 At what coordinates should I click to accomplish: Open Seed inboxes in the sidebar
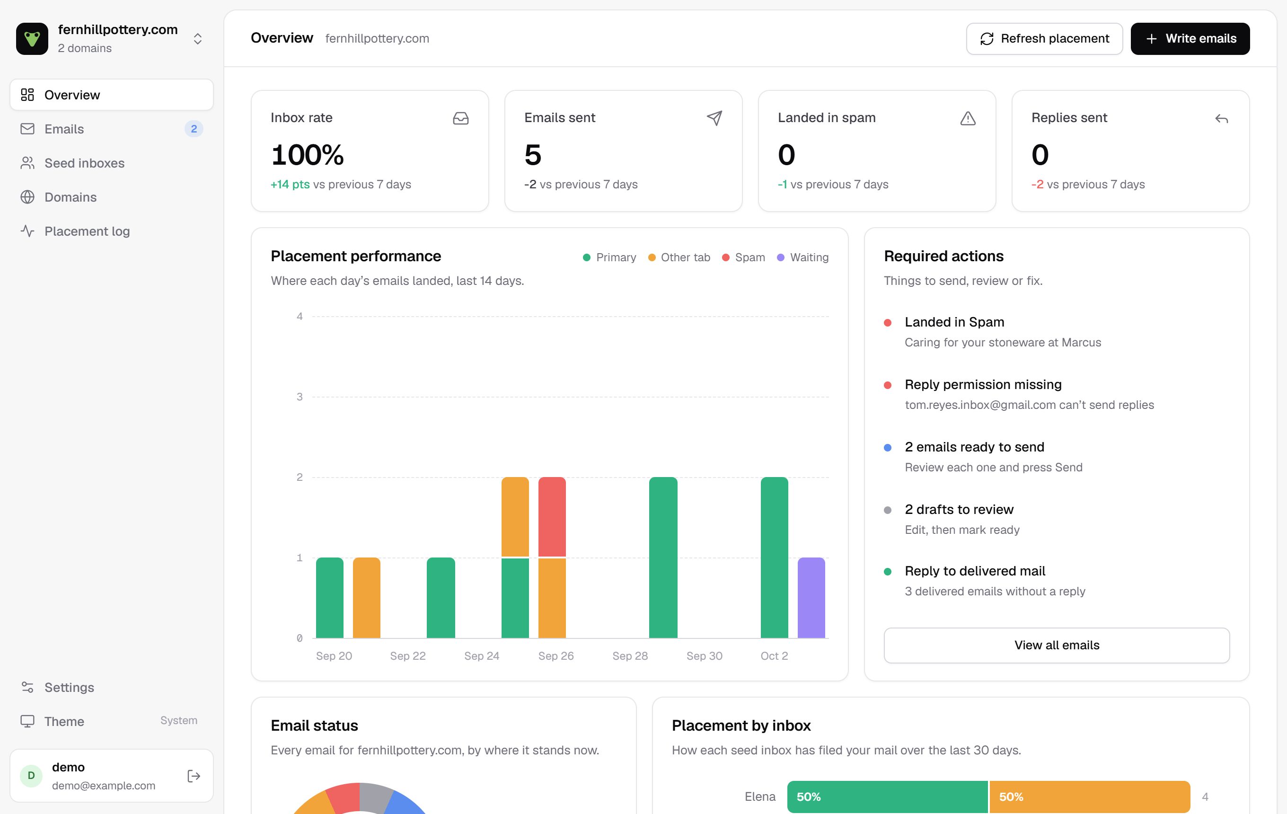(112, 163)
